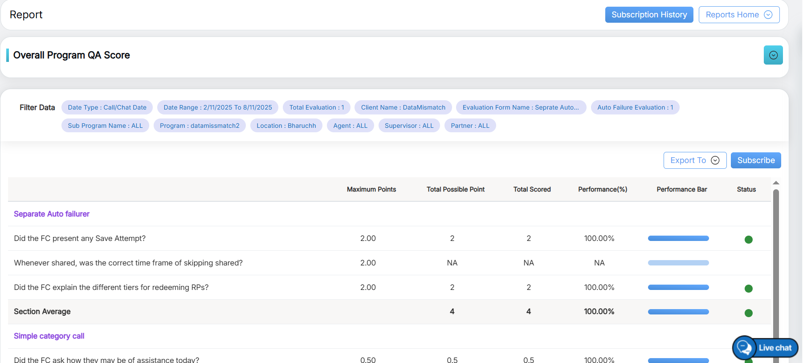Image resolution: width=803 pixels, height=363 pixels.
Task: Click the faded performance bar of skipping row
Action: pyautogui.click(x=678, y=263)
